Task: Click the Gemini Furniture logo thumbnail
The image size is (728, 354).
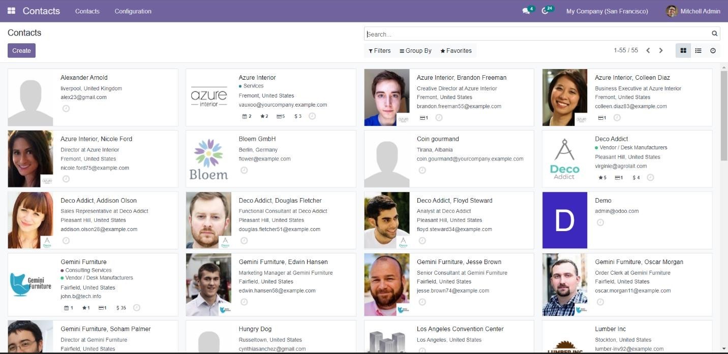Action: point(31,284)
